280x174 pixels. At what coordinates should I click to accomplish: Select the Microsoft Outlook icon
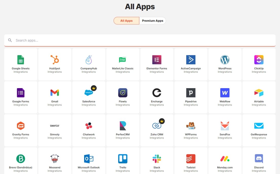89,159
